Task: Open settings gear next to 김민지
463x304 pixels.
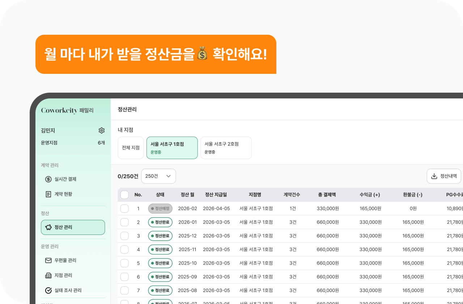Action: pyautogui.click(x=102, y=131)
